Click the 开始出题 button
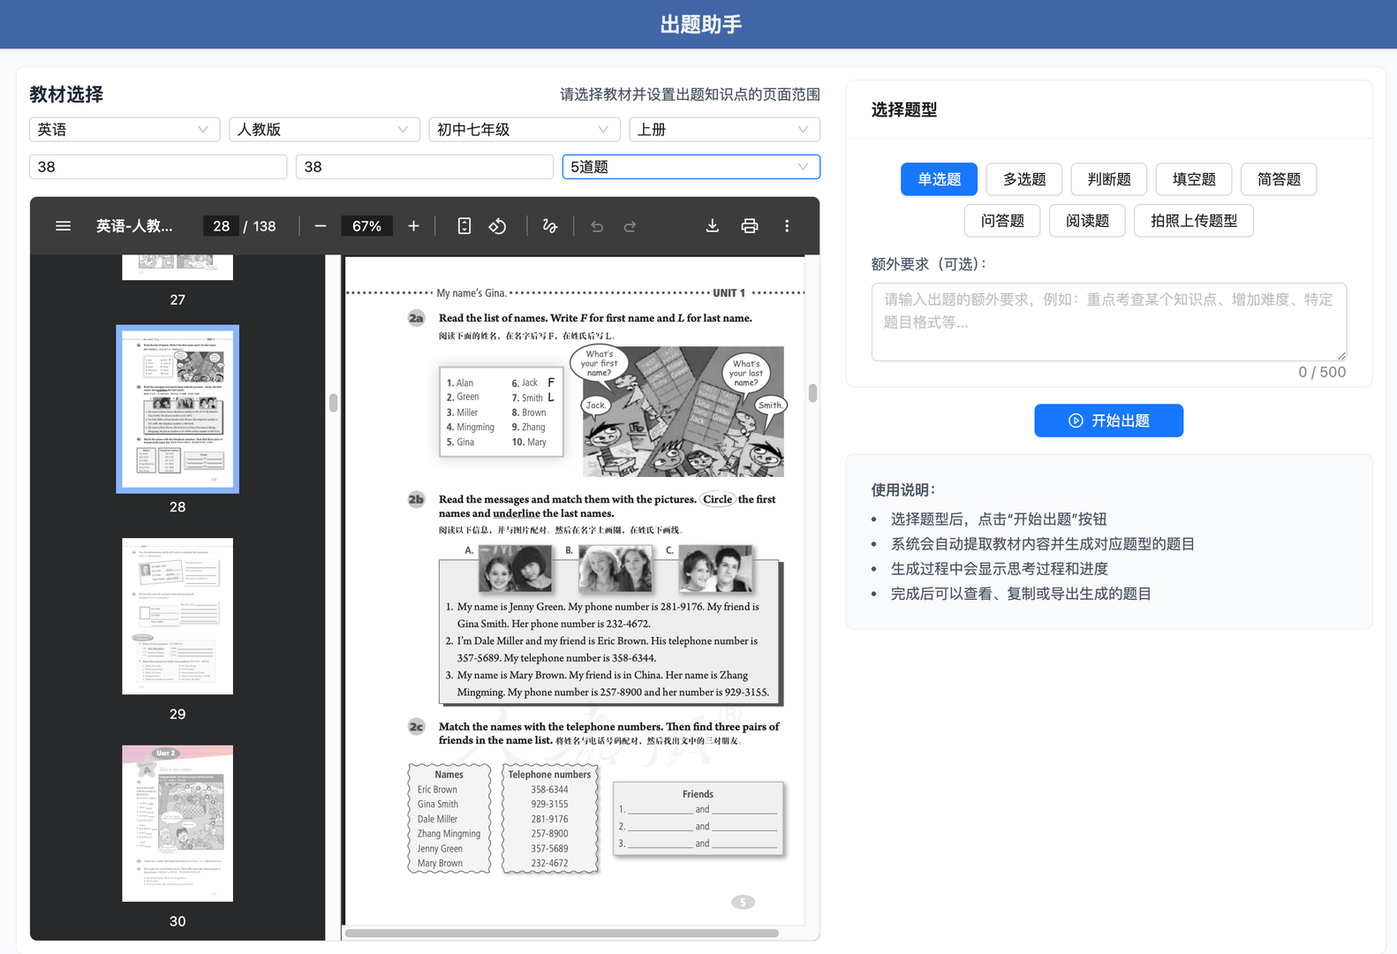The width and height of the screenshot is (1397, 954). pos(1109,420)
